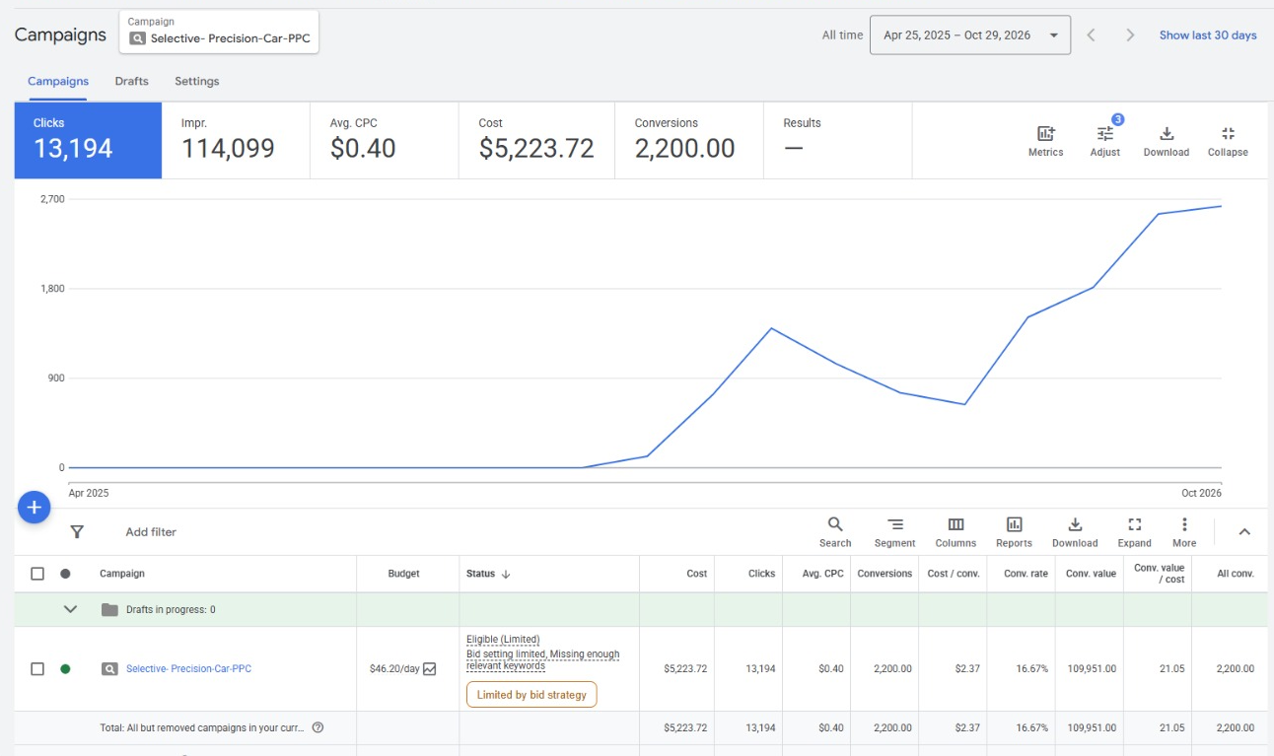Collapse the table toolbar chevron
Viewport: 1274px width, 756px height.
1244,532
